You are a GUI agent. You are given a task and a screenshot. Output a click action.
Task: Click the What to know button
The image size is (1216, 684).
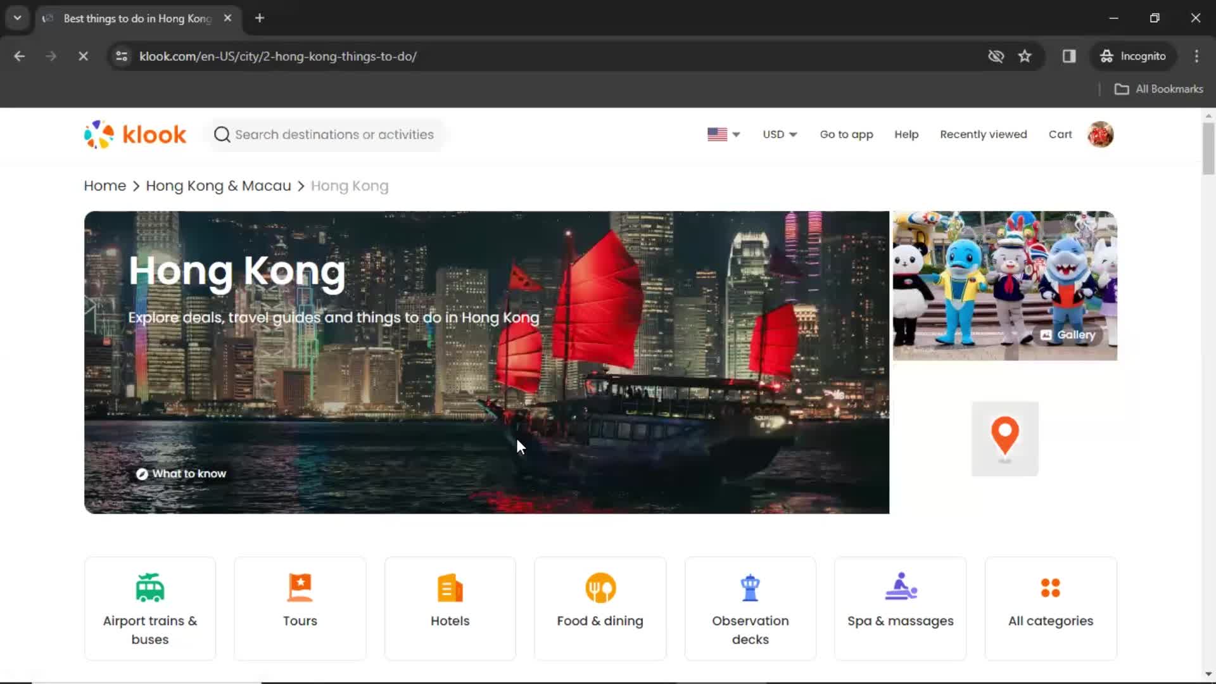pos(180,474)
